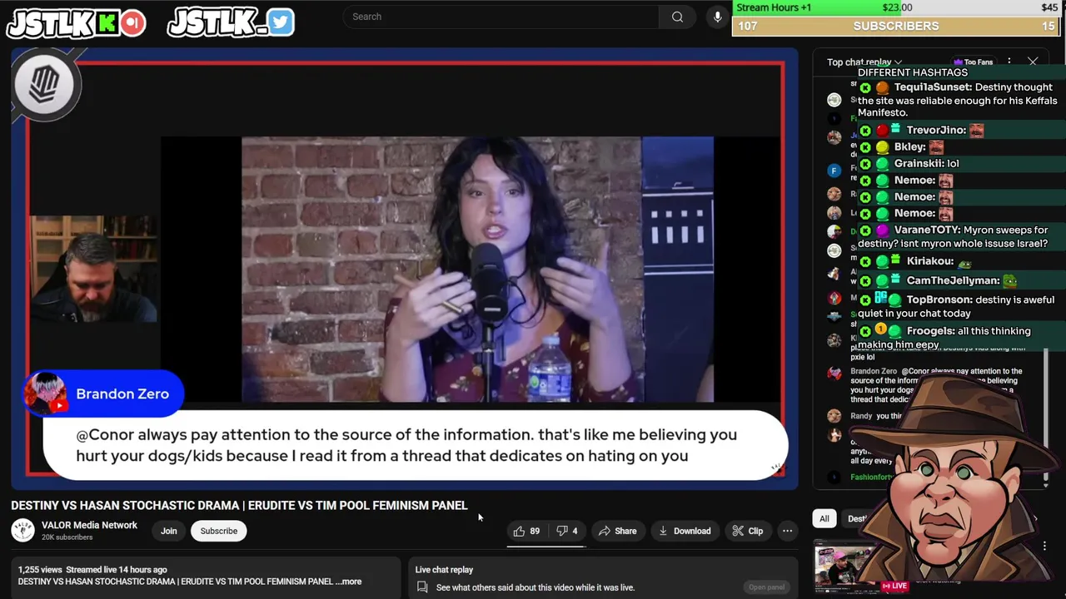The width and height of the screenshot is (1066, 599).
Task: Open VALOR Media Network channel avatar
Action: [x=22, y=531]
